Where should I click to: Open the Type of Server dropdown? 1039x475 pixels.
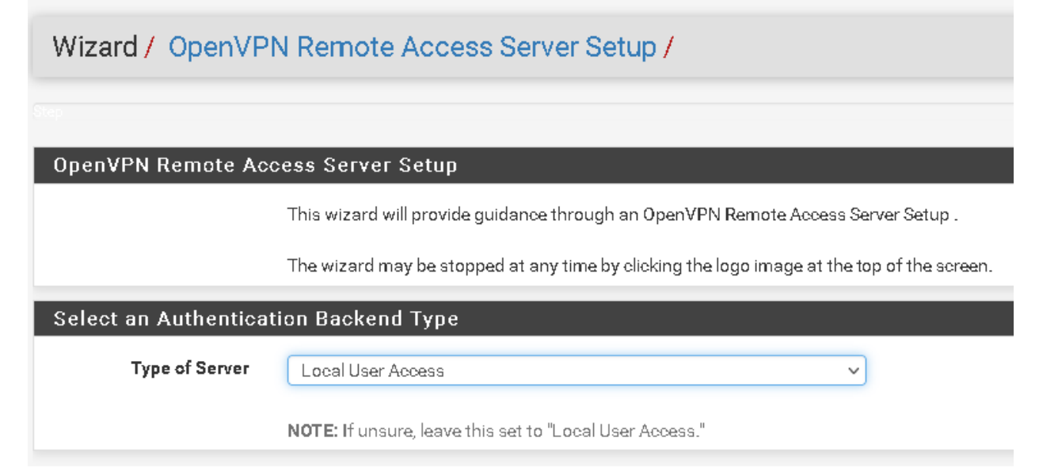[x=576, y=370]
